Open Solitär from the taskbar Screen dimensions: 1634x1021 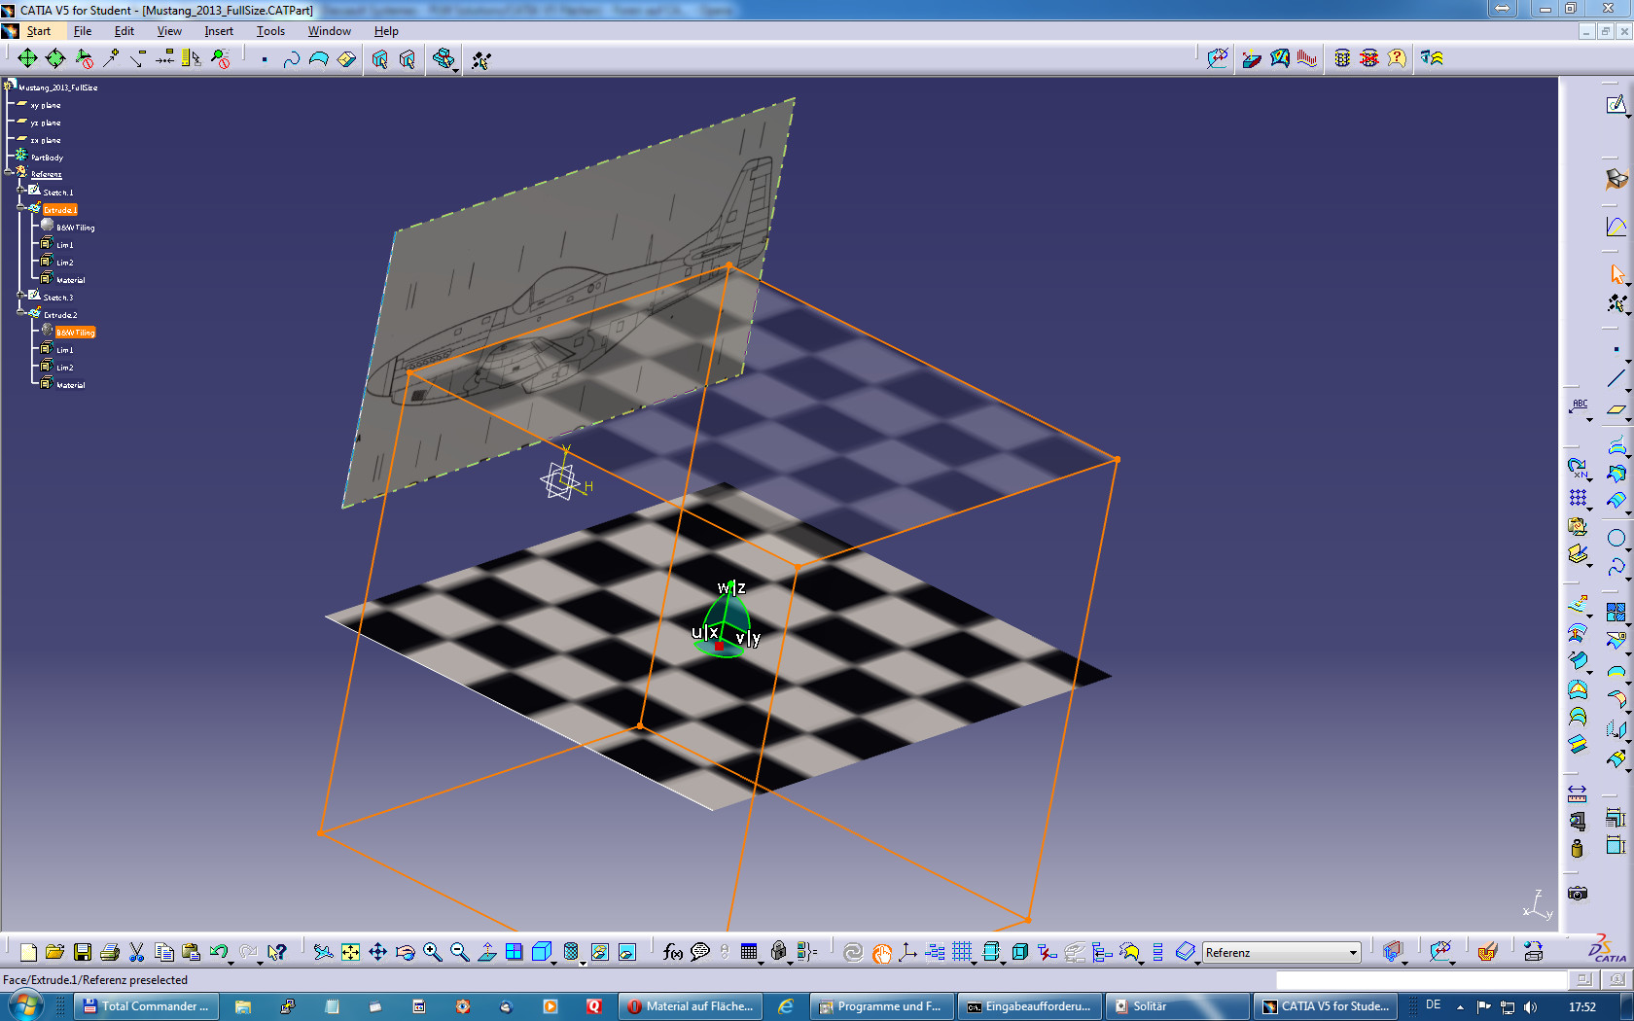(1178, 1006)
